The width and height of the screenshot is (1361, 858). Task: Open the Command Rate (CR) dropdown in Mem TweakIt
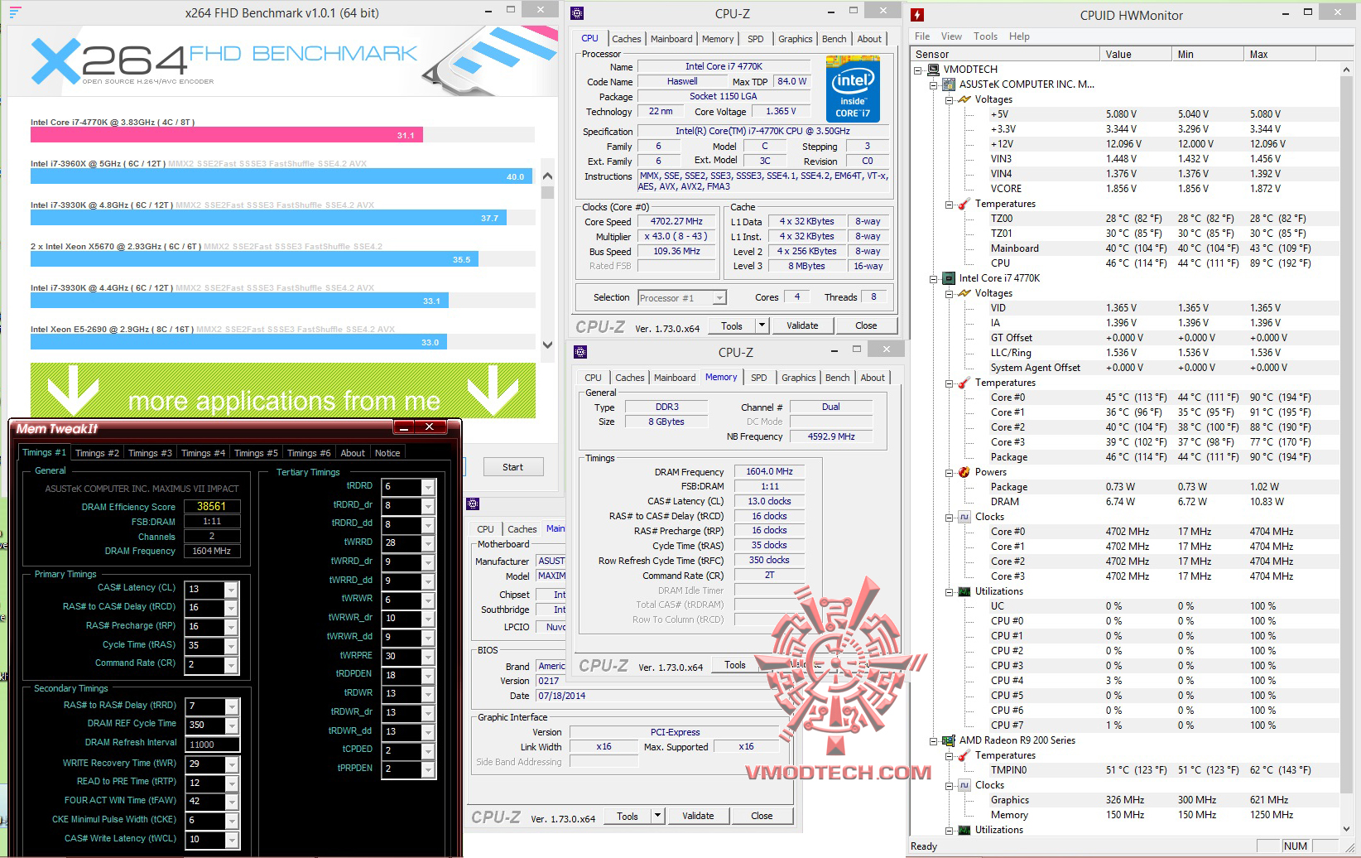(231, 665)
